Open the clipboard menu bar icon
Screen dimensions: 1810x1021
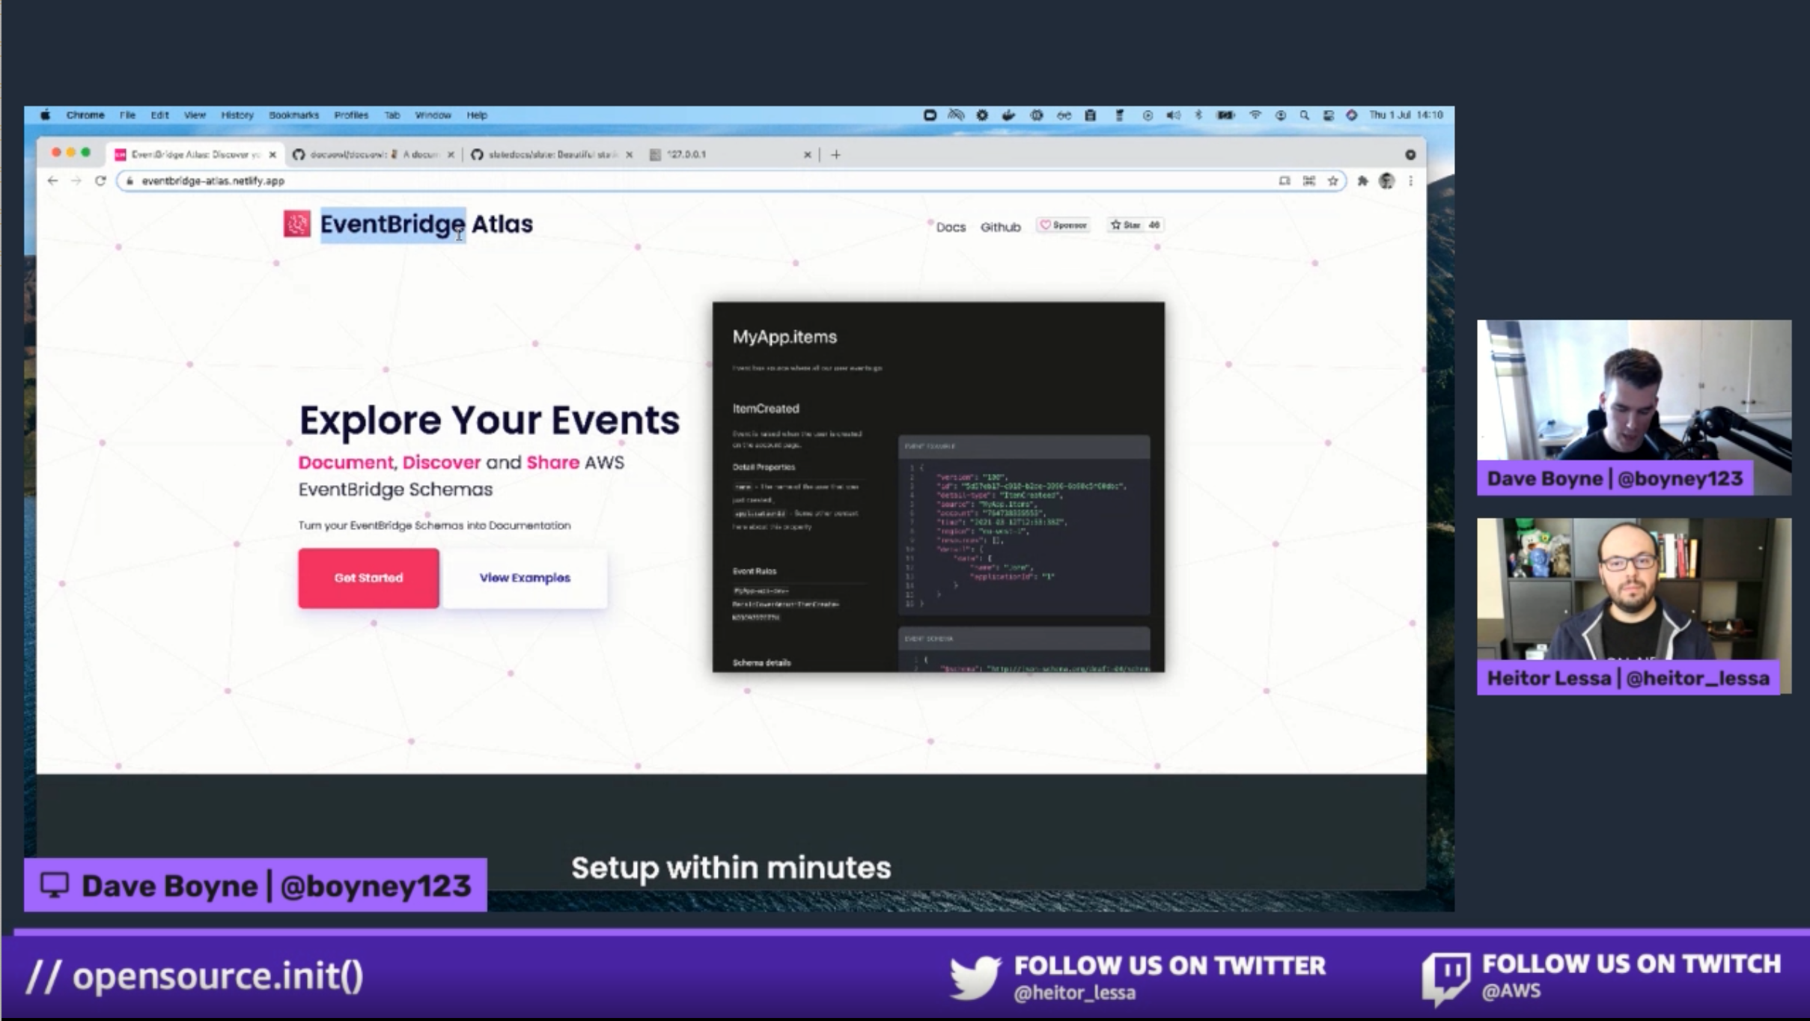[1091, 115]
